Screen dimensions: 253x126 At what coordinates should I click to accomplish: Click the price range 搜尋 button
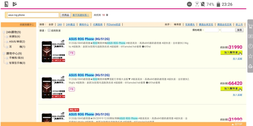239,30
